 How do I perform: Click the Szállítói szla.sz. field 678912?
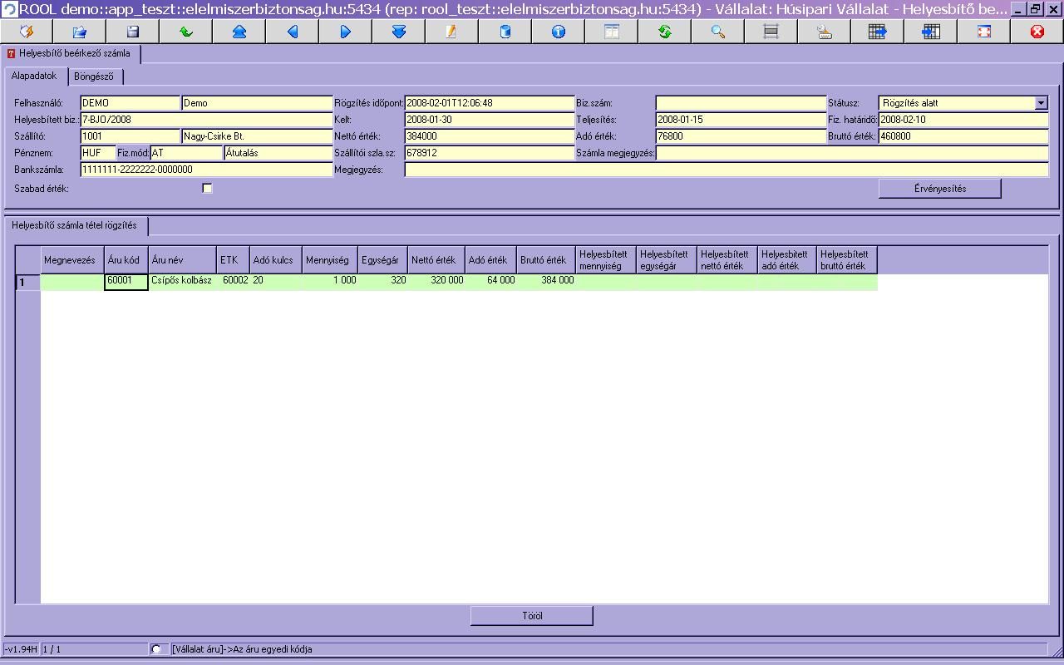(x=490, y=153)
